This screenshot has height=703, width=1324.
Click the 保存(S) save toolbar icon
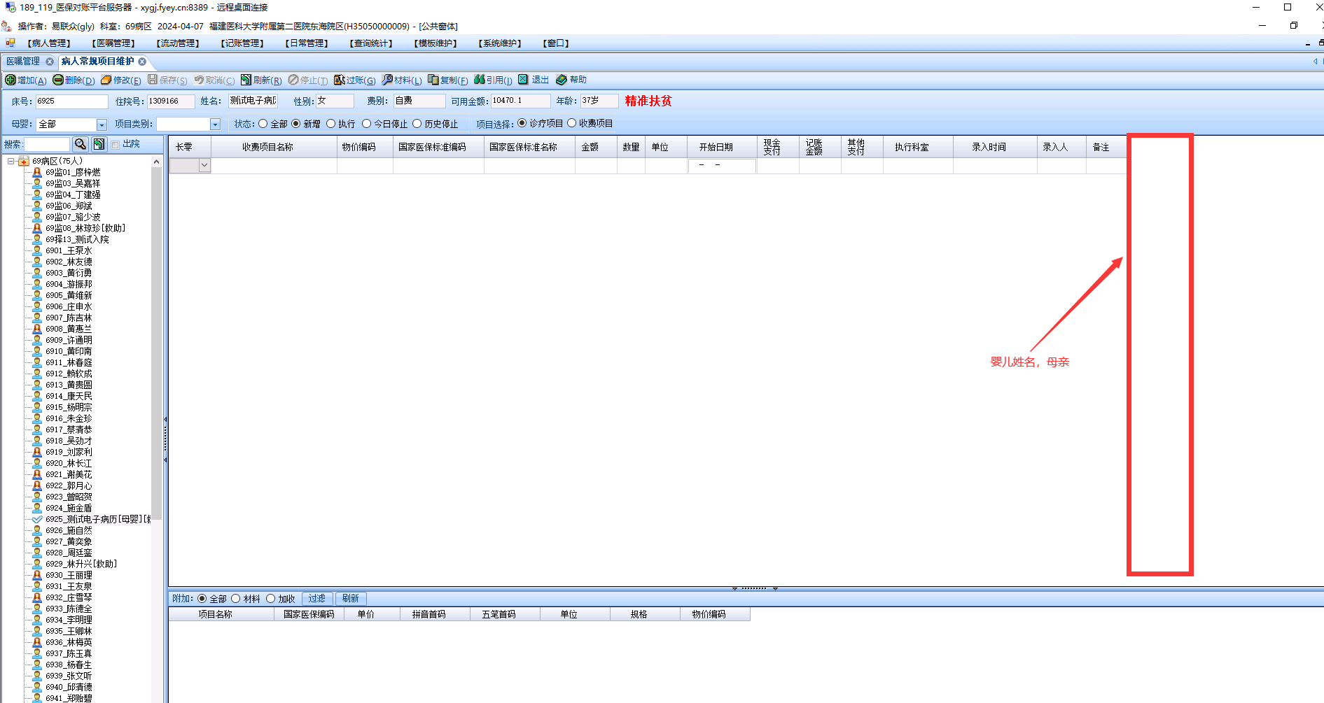point(153,80)
